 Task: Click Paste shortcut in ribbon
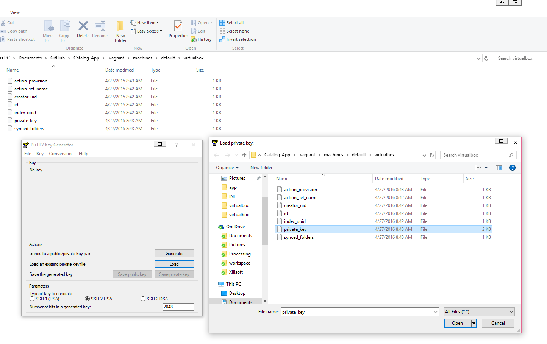18,39
